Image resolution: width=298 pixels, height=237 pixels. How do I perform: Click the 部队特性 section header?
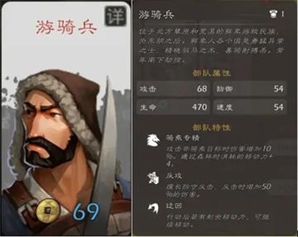[x=212, y=127]
